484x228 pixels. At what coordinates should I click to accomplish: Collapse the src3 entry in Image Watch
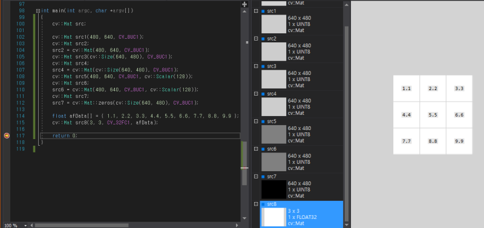tap(256, 66)
